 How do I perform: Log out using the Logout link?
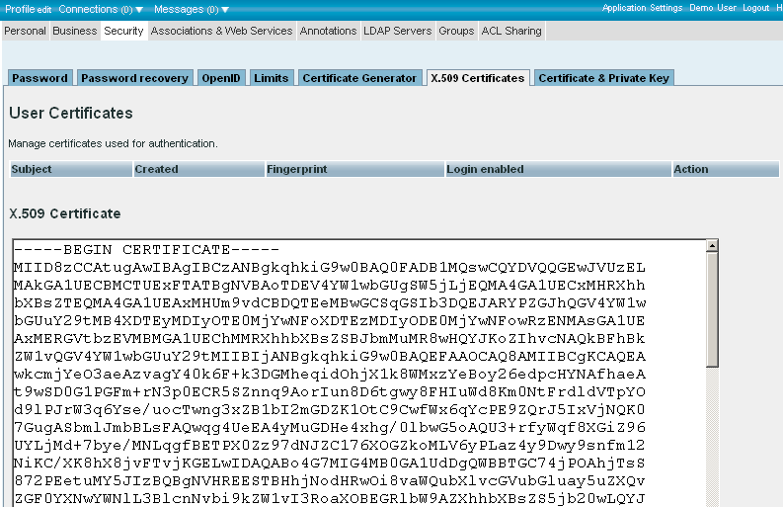coord(755,8)
